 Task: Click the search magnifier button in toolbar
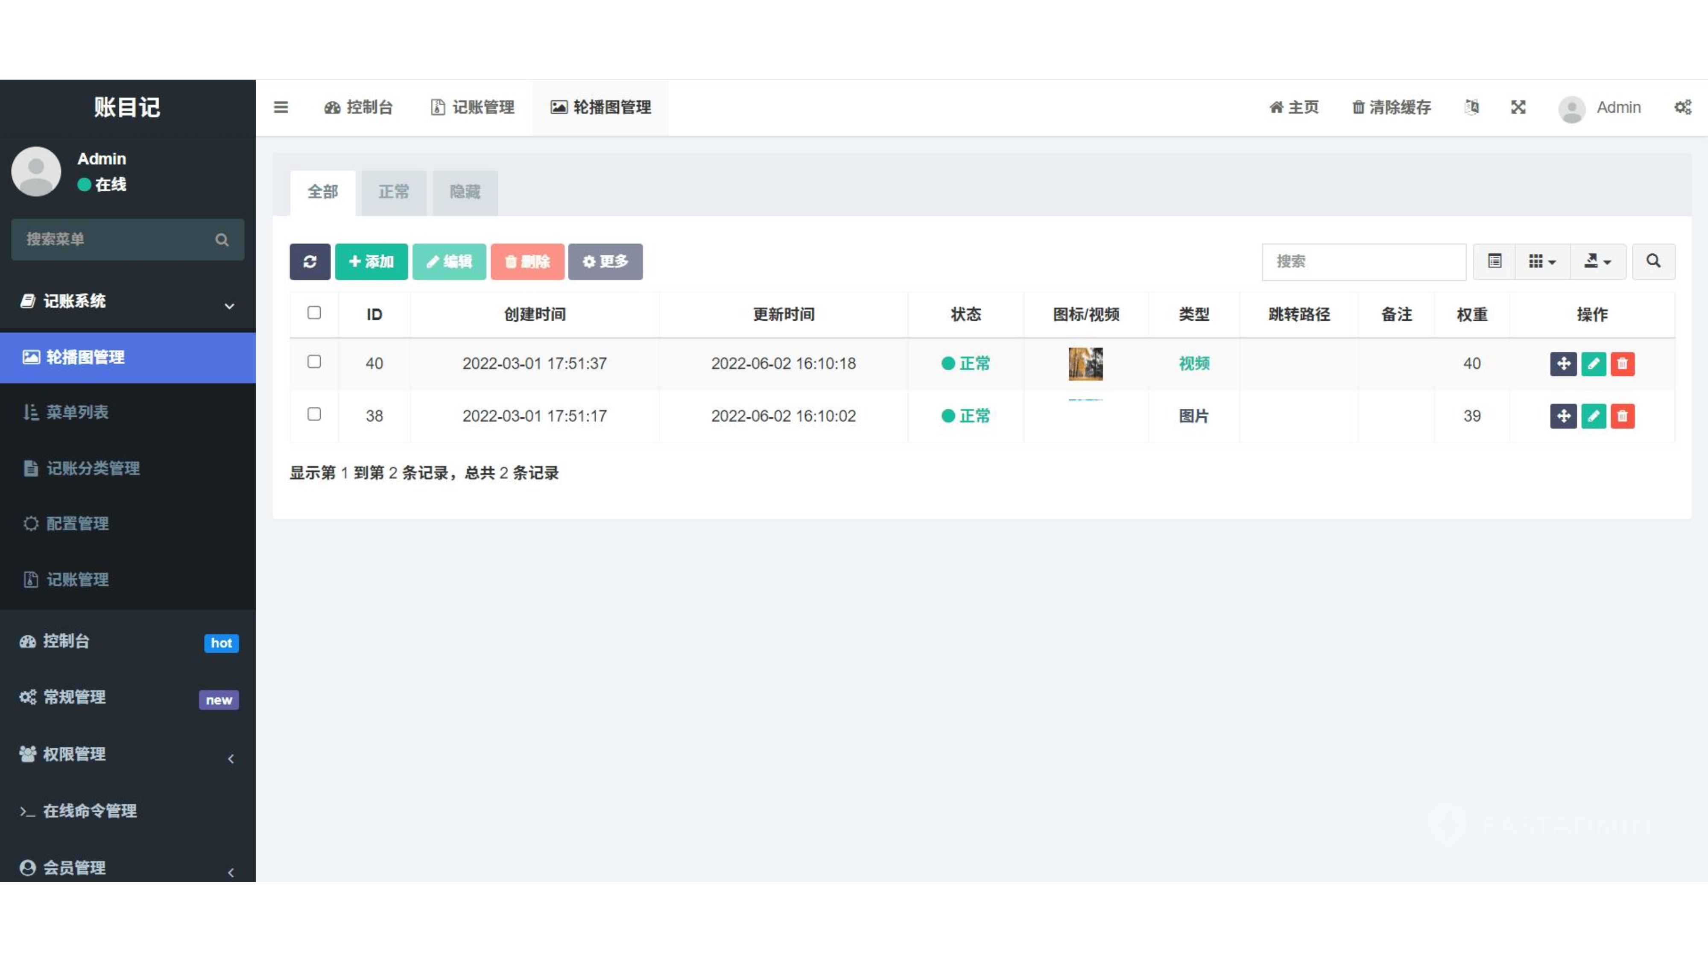click(x=1653, y=261)
